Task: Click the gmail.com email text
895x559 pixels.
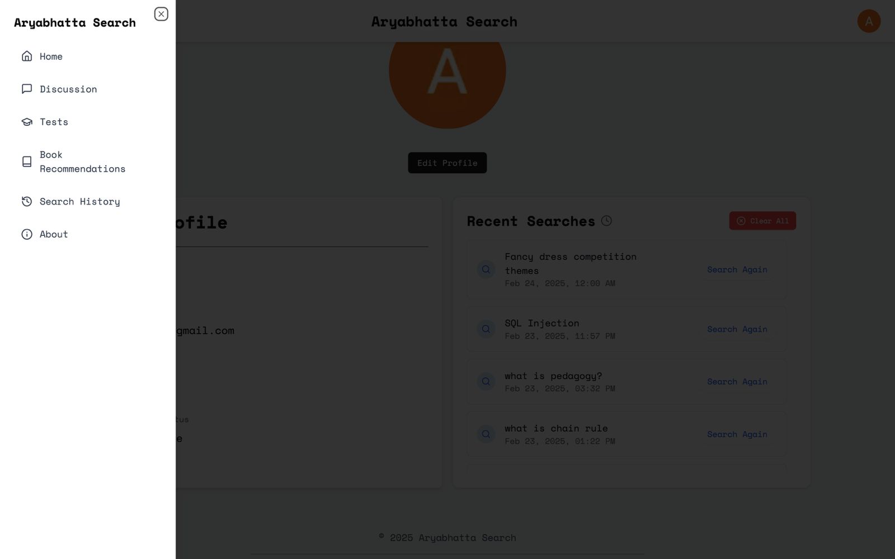Action: coord(205,330)
